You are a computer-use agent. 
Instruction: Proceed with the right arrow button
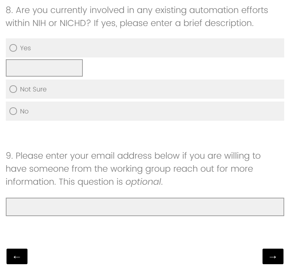pos(273,257)
